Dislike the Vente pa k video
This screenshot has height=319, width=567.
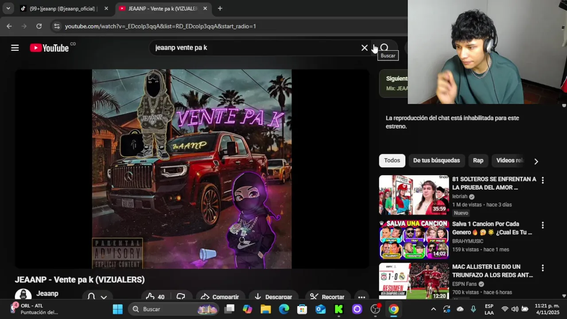pyautogui.click(x=181, y=297)
